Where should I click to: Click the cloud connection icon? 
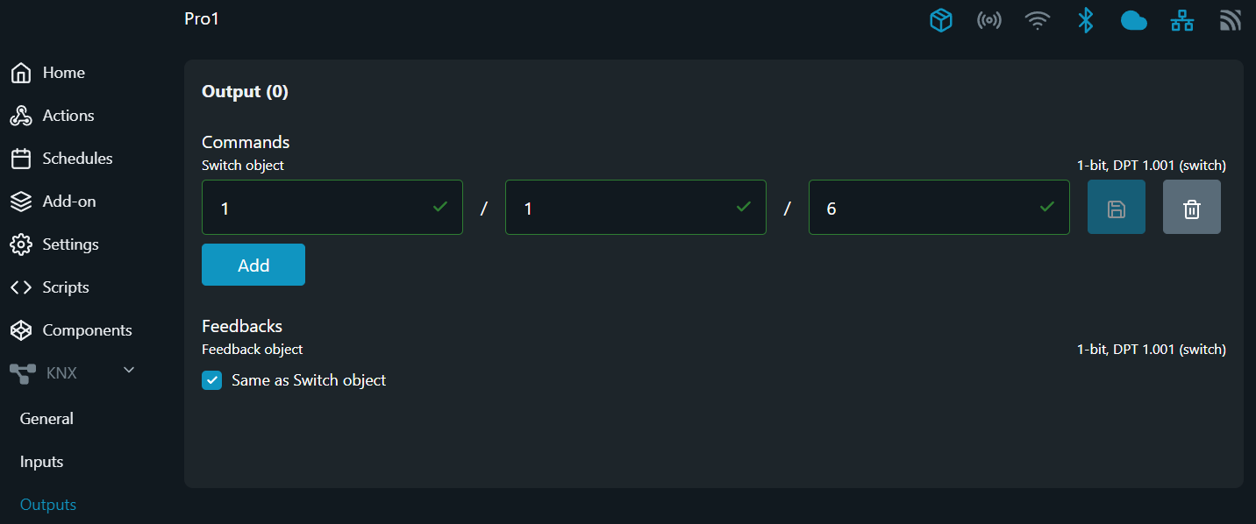1134,21
